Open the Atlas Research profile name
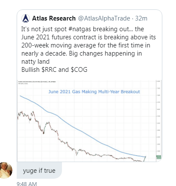Screen dimensions: 176x186 (54, 18)
